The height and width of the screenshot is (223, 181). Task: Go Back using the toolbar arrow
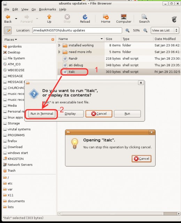coord(8,19)
